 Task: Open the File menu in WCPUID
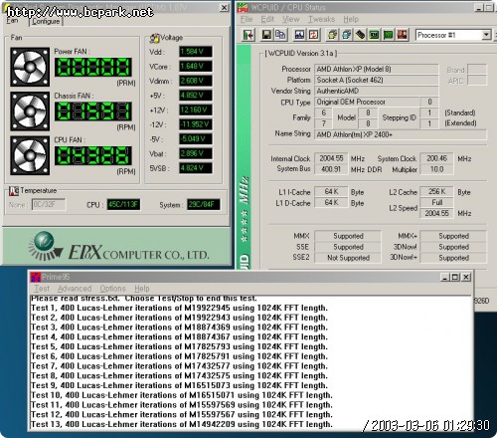coord(247,19)
